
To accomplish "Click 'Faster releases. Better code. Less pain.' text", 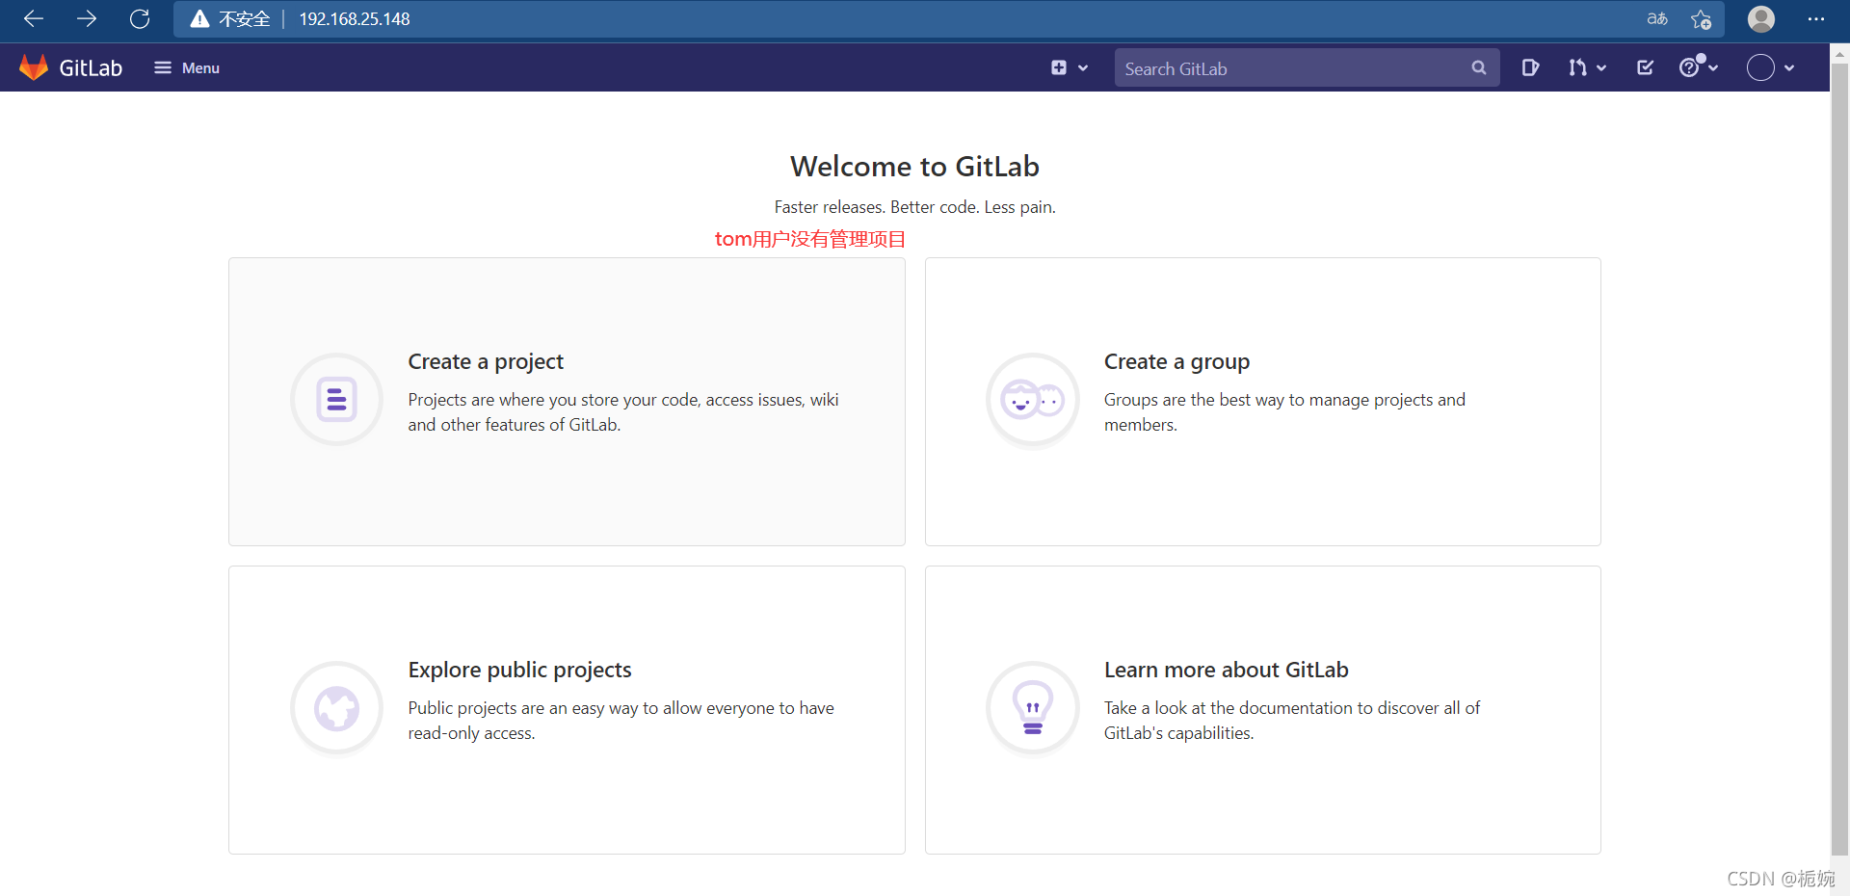I will [x=914, y=207].
